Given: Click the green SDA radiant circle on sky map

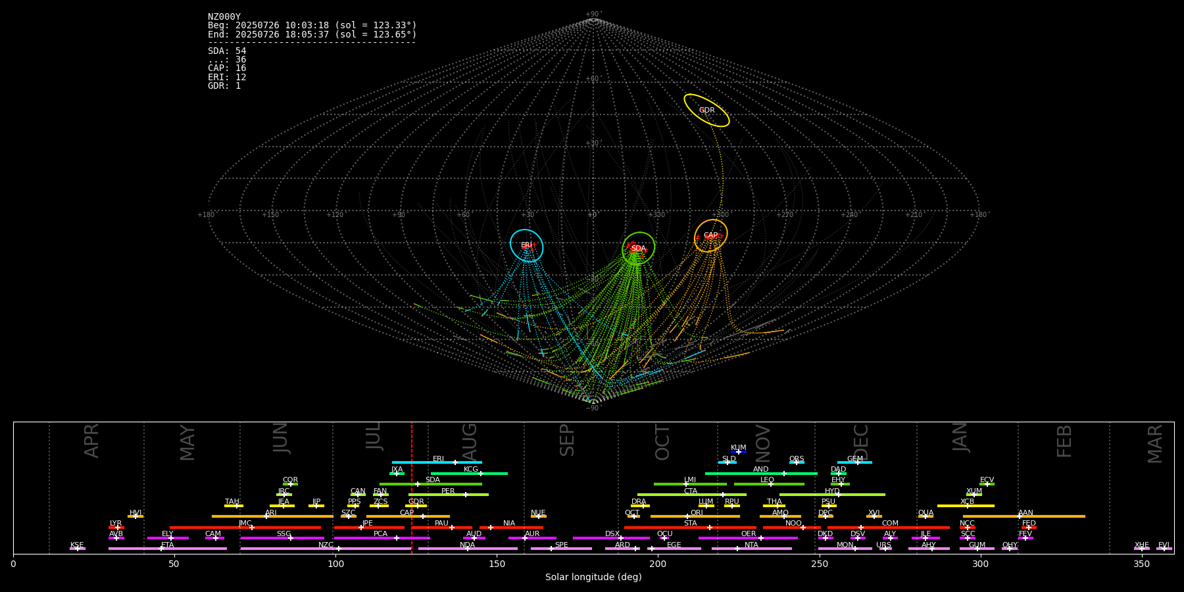Looking at the screenshot, I should pos(638,248).
